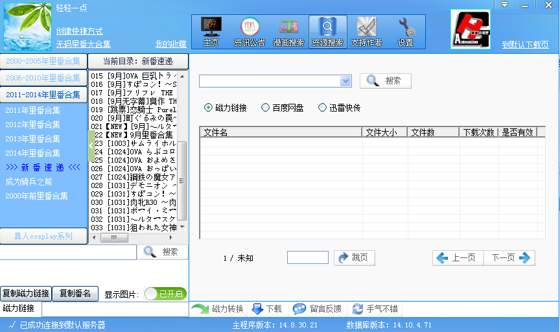560x332 pixels.
Task: Expand the 2006-2010年里番合集 category
Action: 43,78
